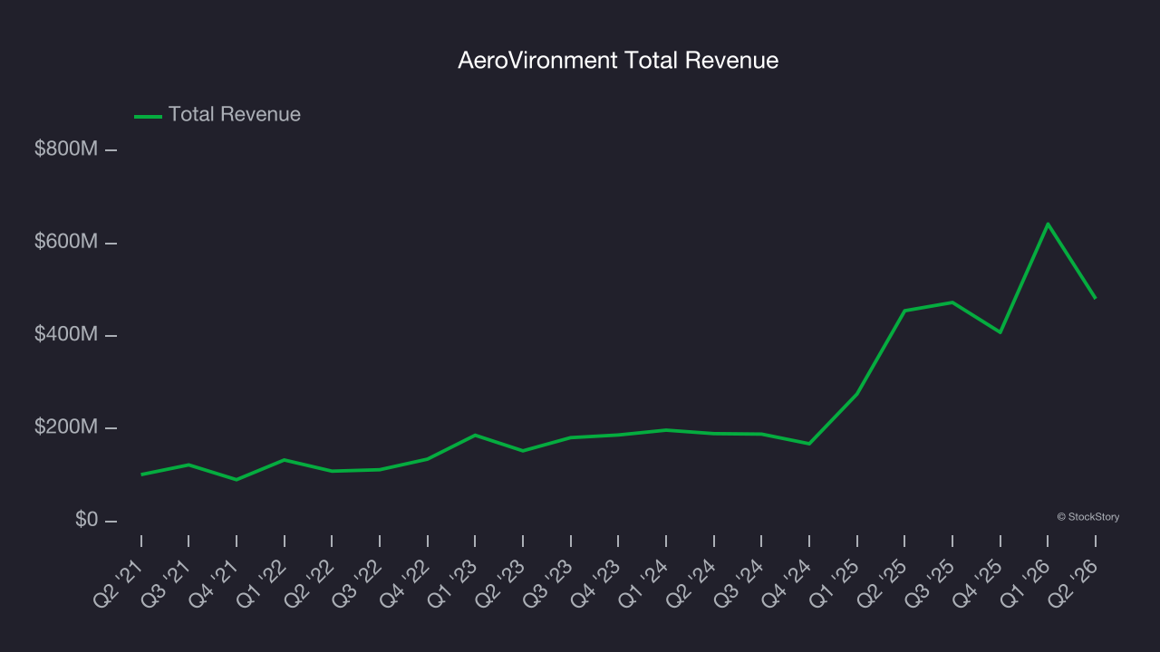Select the $400M y-axis label
The height and width of the screenshot is (652, 1160).
click(66, 334)
